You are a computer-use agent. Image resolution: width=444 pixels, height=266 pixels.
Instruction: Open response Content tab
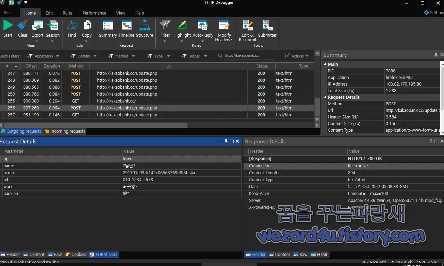[279, 255]
